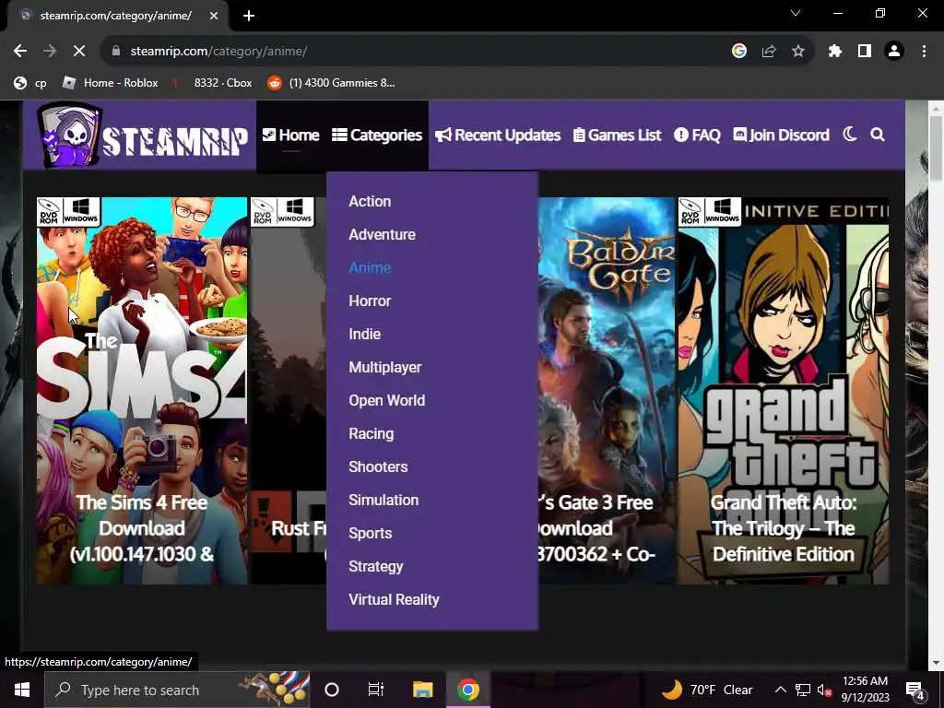Image resolution: width=944 pixels, height=708 pixels.
Task: Open the Games List page
Action: pyautogui.click(x=617, y=135)
